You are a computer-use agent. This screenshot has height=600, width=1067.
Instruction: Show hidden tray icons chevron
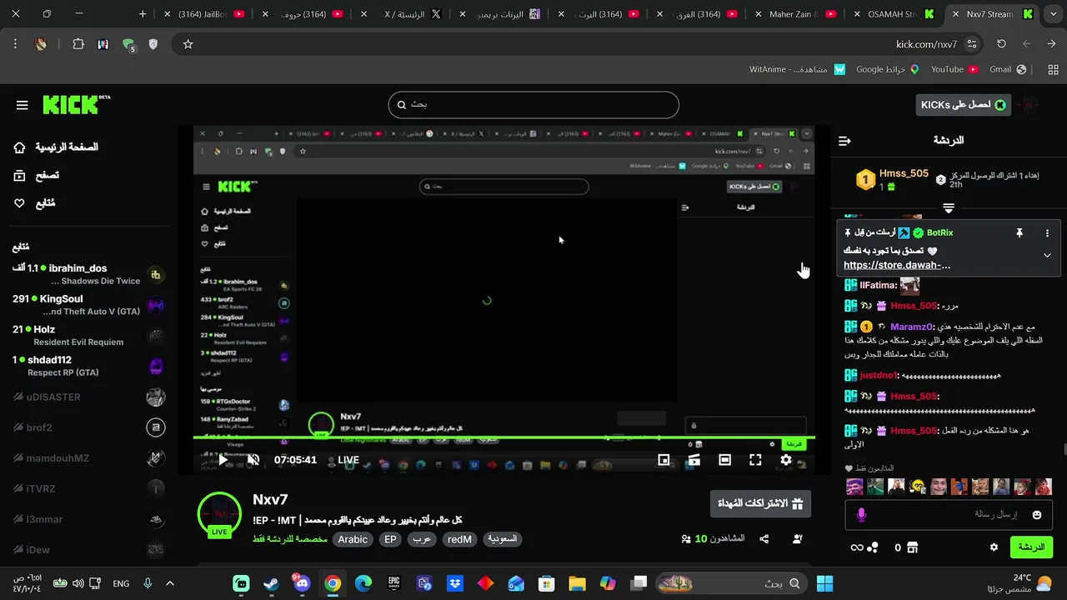pyautogui.click(x=170, y=583)
